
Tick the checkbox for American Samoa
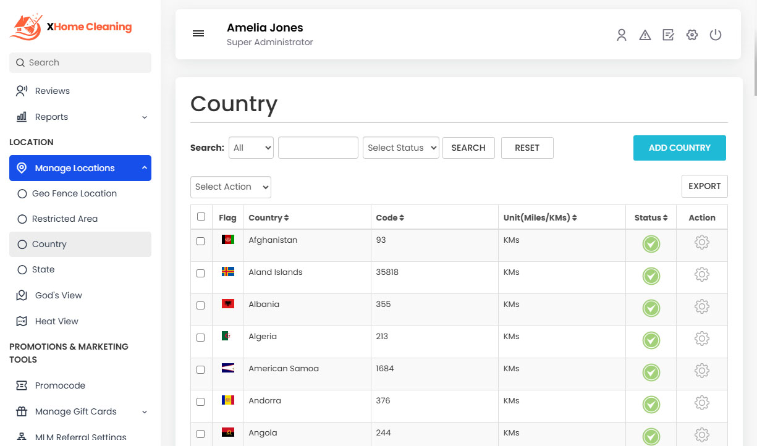(201, 369)
